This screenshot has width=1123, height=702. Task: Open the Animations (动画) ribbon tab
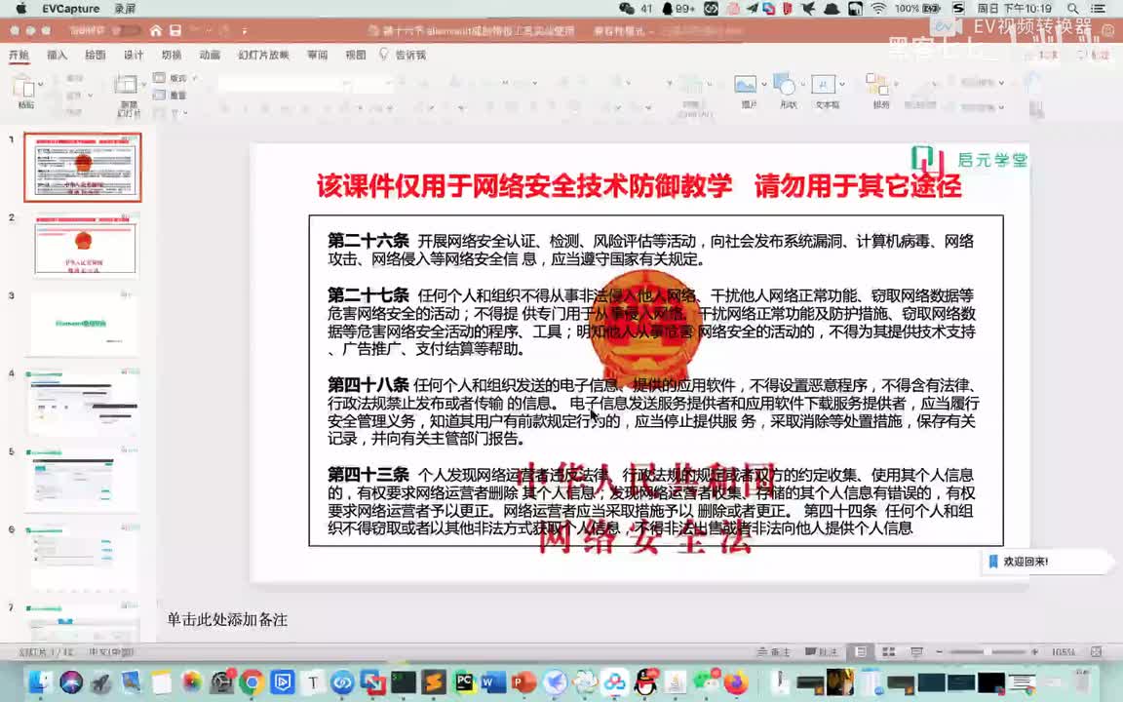210,56
